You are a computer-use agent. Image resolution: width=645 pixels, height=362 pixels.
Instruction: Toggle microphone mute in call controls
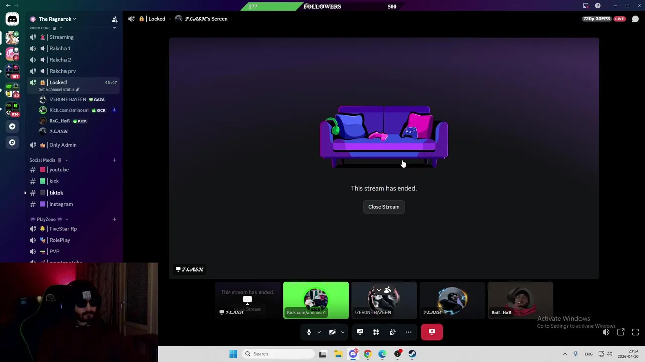(309, 332)
